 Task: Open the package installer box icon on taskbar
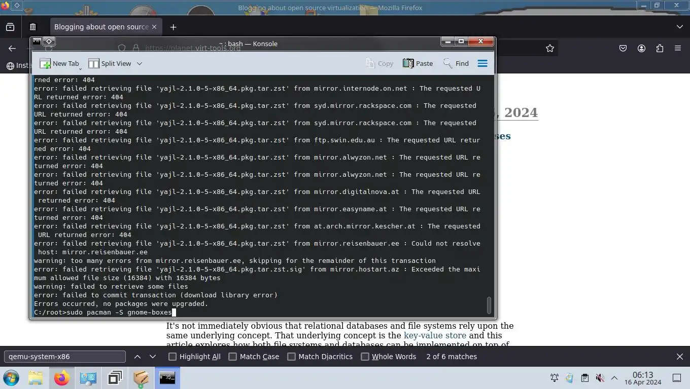tap(141, 378)
